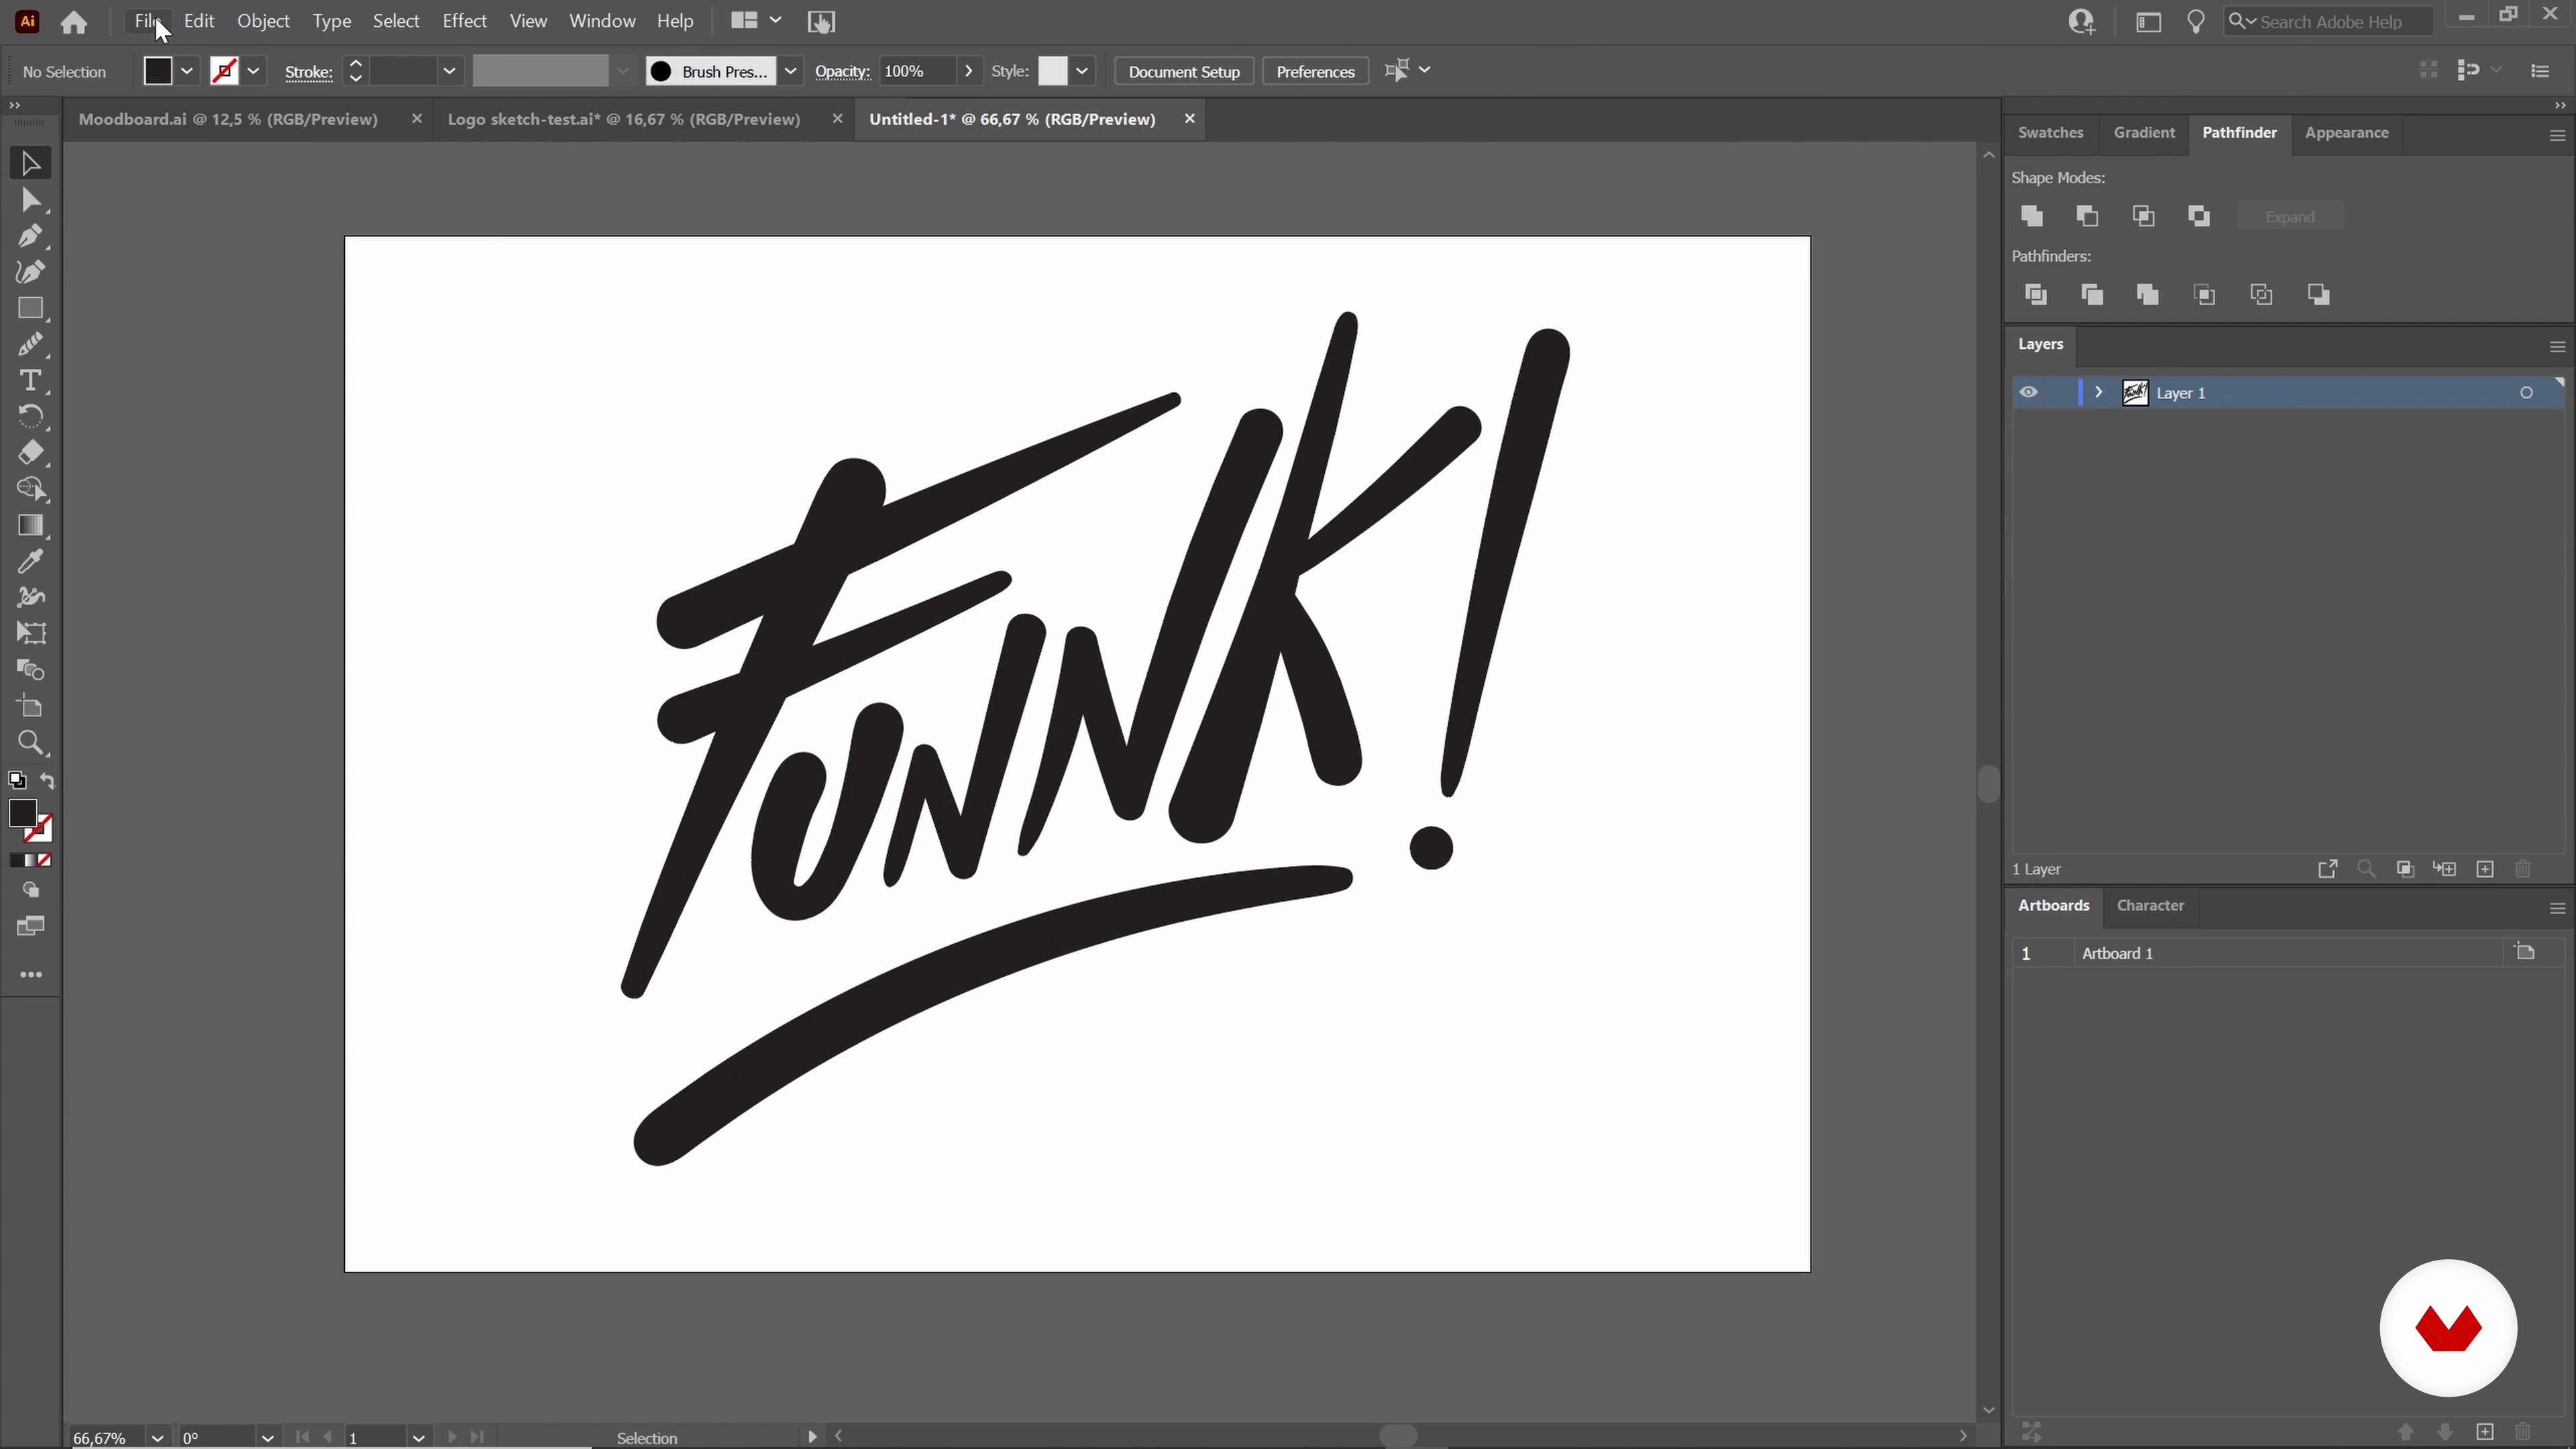This screenshot has height=1449, width=2576.
Task: Swap fill and stroke colors
Action: pos(47,780)
